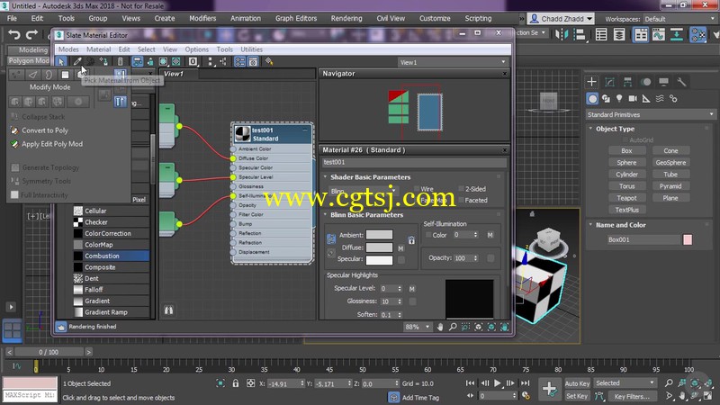
Task: Click Convert to Poly command
Action: [44, 130]
